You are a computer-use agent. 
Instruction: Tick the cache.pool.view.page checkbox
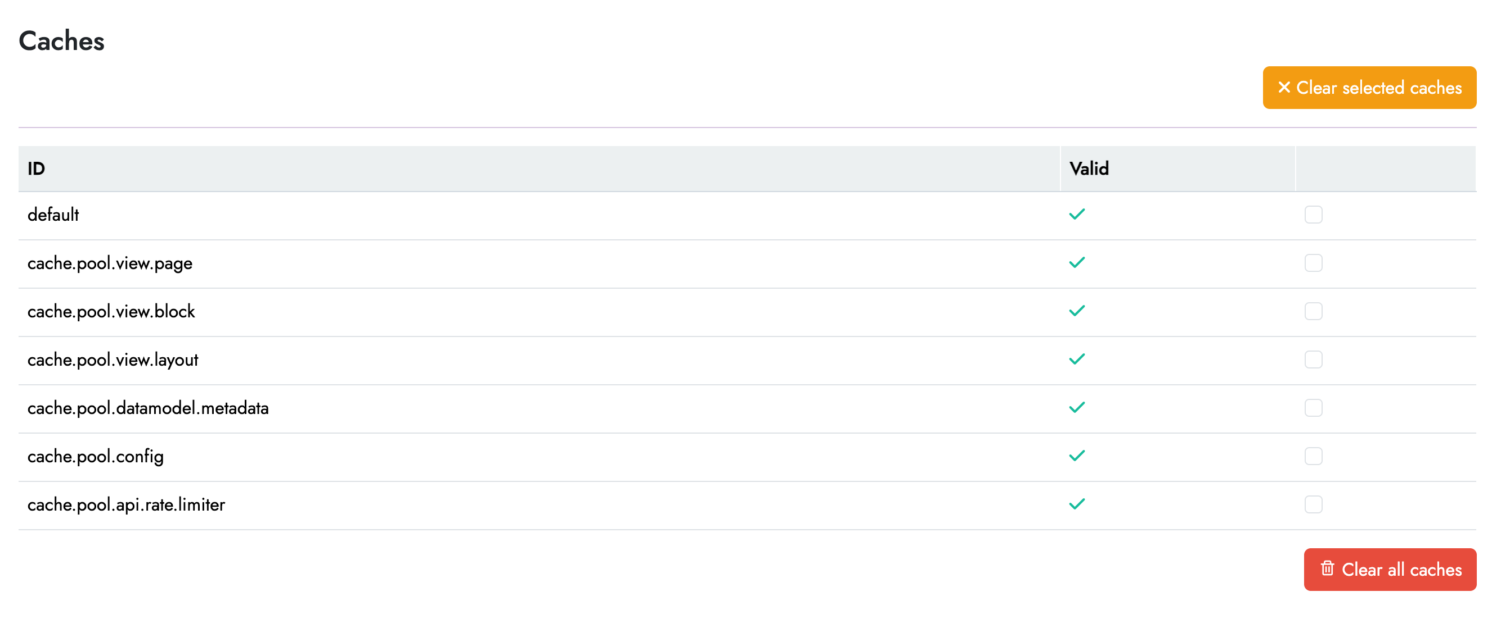1313,263
